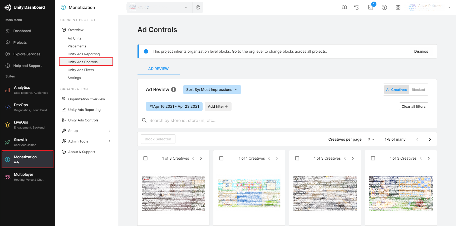Go to previous page of creatives

point(417,139)
